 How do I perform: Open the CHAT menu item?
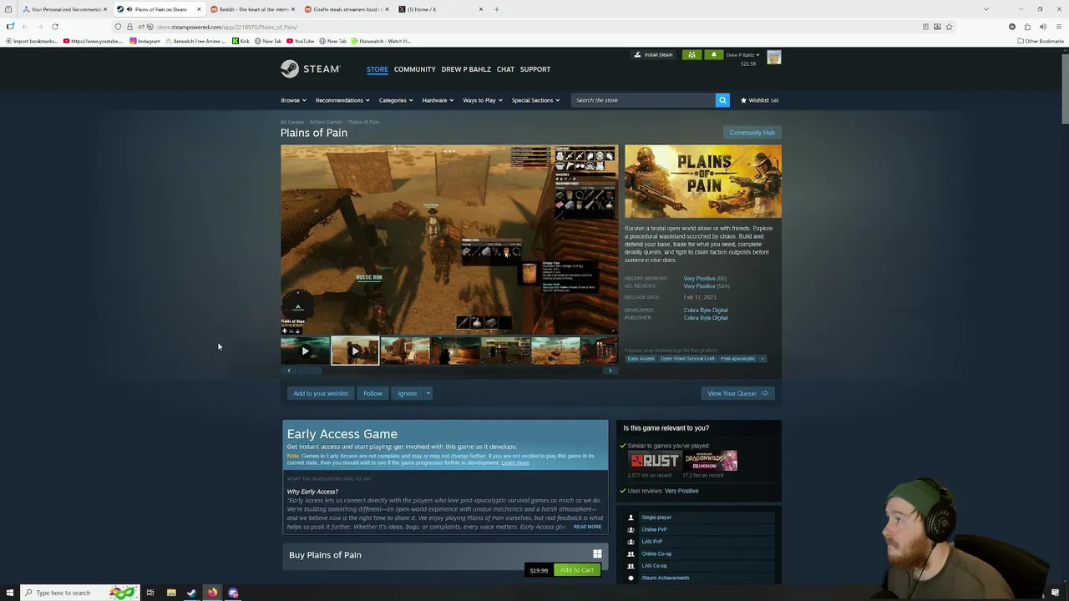point(505,69)
